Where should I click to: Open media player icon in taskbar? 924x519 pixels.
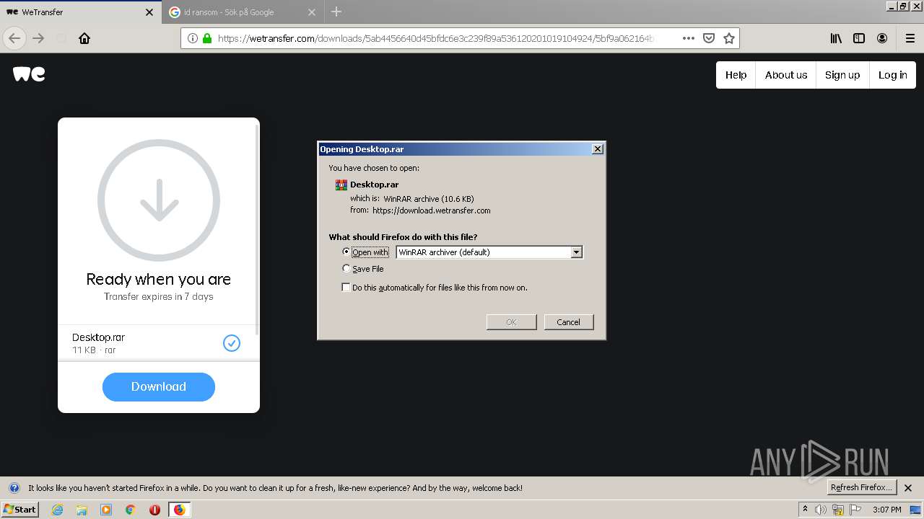(106, 510)
